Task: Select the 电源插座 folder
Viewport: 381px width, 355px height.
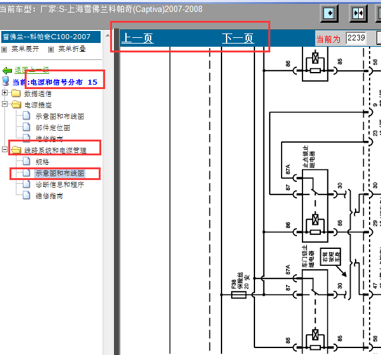Action: click(x=38, y=105)
